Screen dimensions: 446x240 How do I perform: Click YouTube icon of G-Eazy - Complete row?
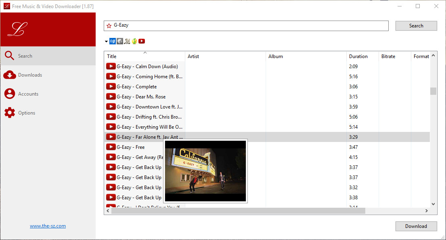click(111, 86)
